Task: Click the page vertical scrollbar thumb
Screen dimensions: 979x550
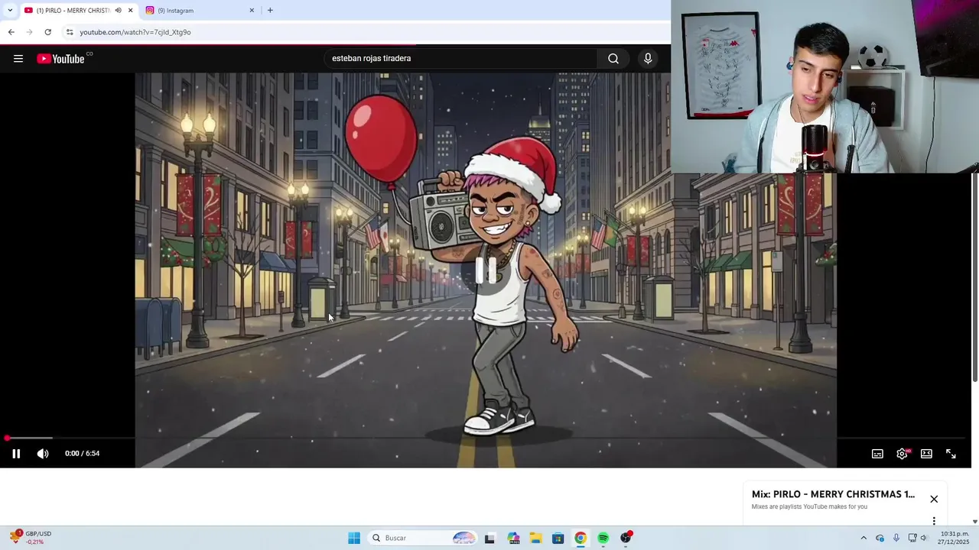Action: (x=974, y=278)
